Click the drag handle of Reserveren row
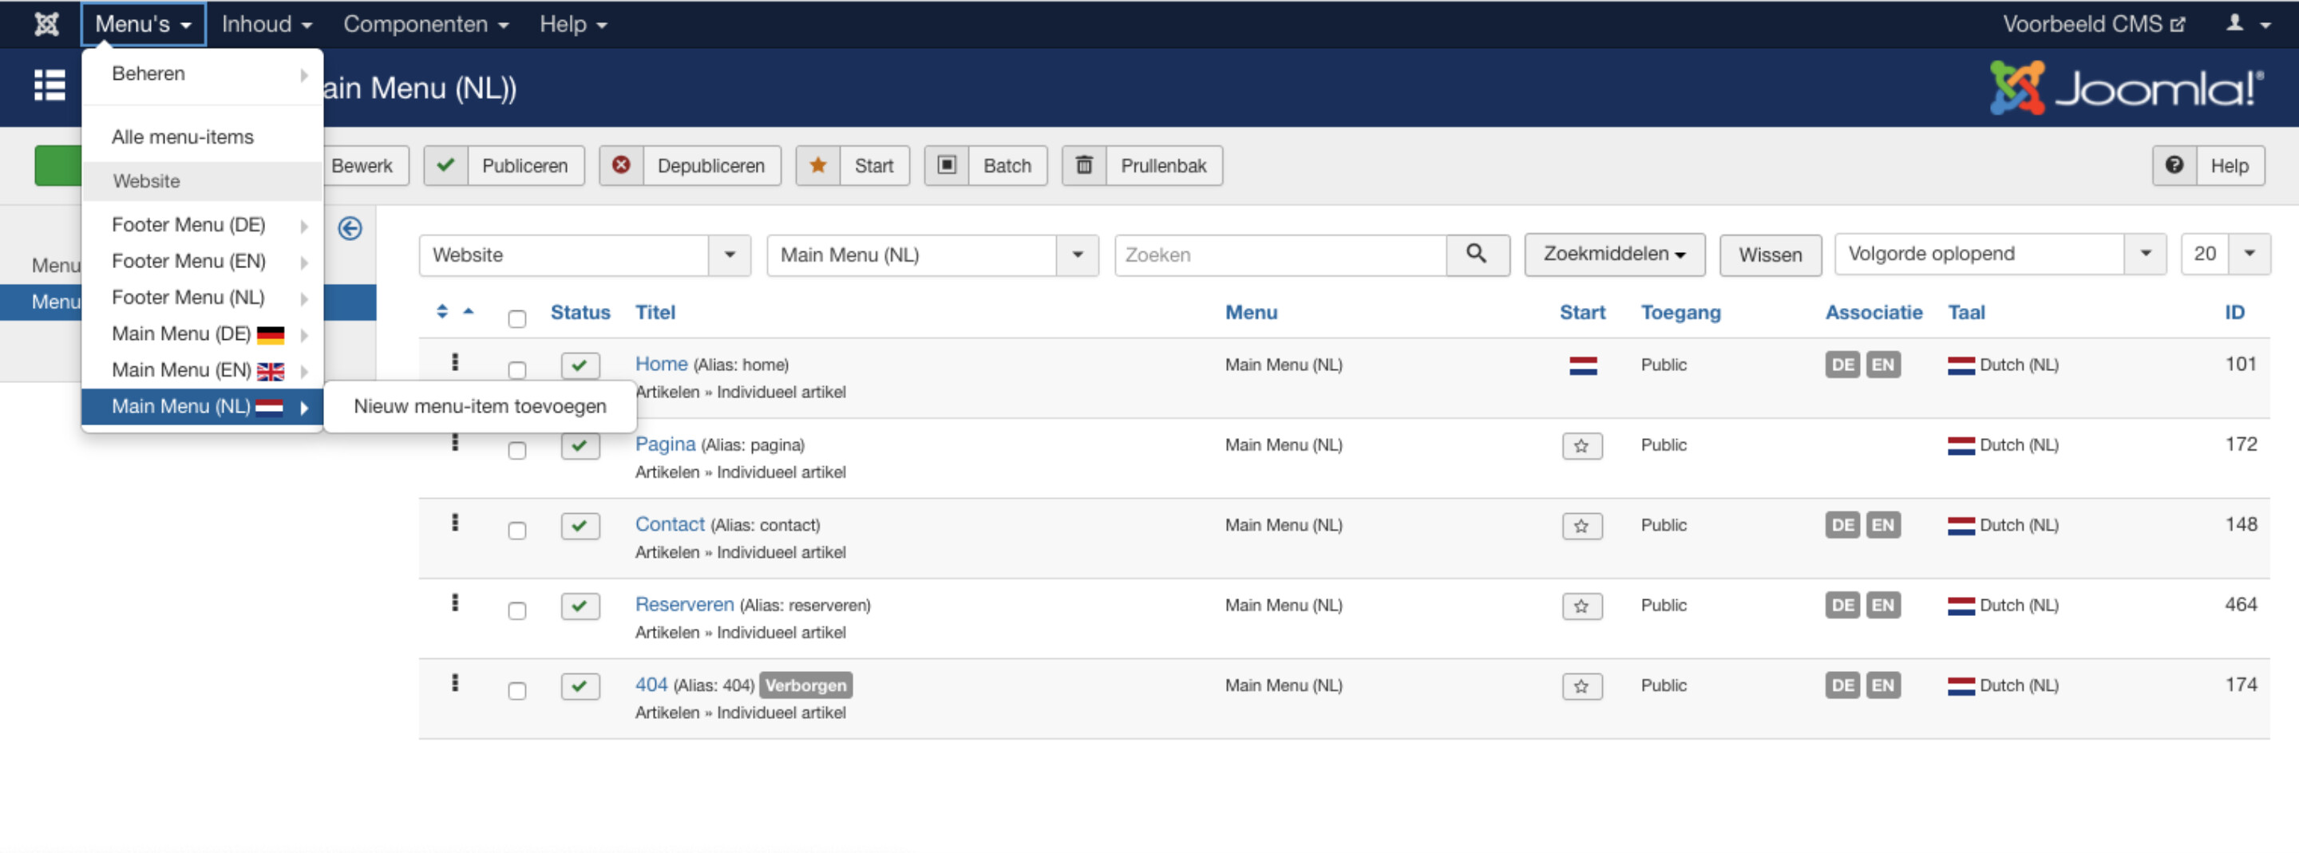 point(455,603)
